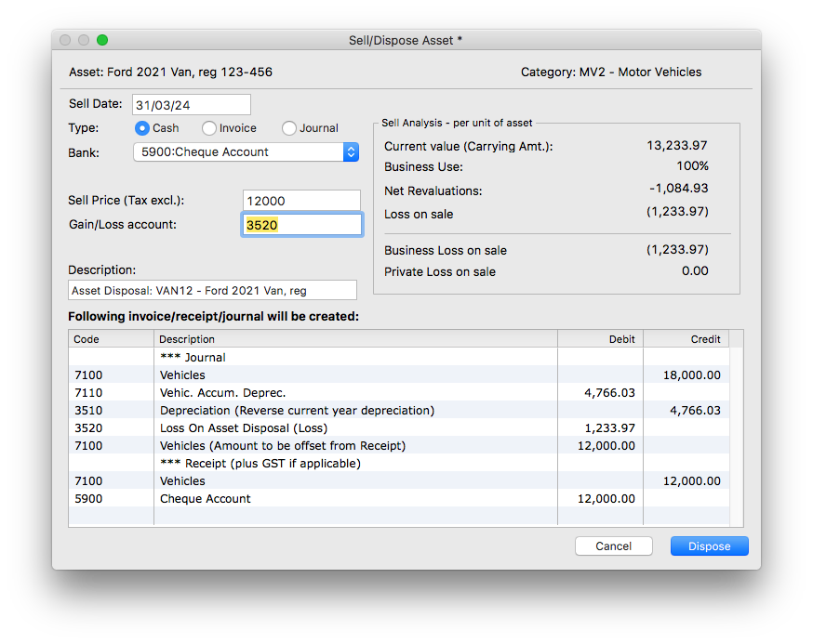
Task: Open the Bank account dropdown
Action: coord(247,151)
